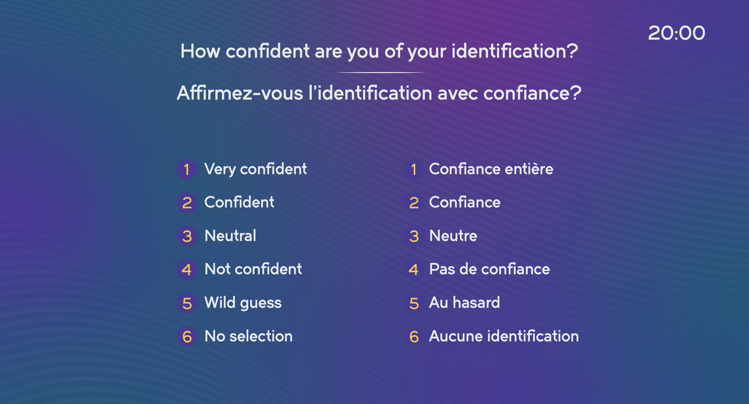Select the French option Confiance

465,202
